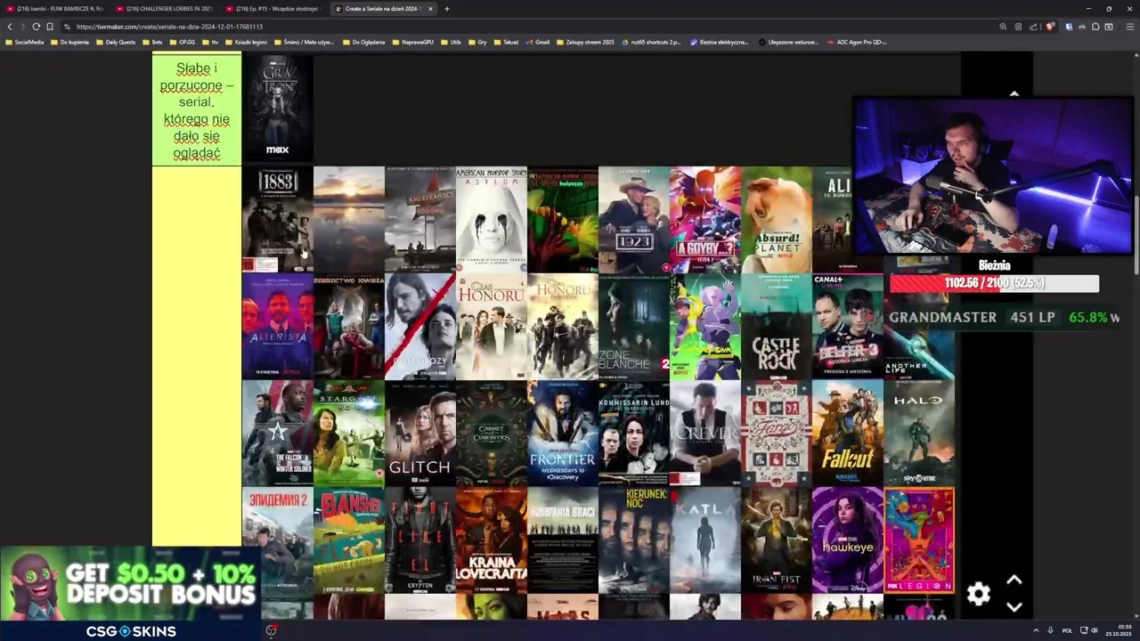The height and width of the screenshot is (641, 1140).
Task: Open the zoom magnifier icon in address bar
Action: [1003, 27]
